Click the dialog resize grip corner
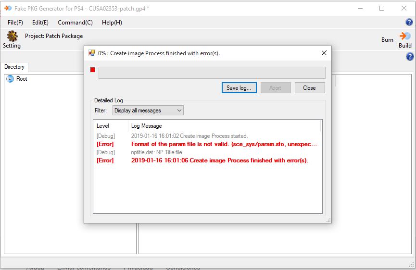Screen dimensions: 416x270 (x=329, y=220)
